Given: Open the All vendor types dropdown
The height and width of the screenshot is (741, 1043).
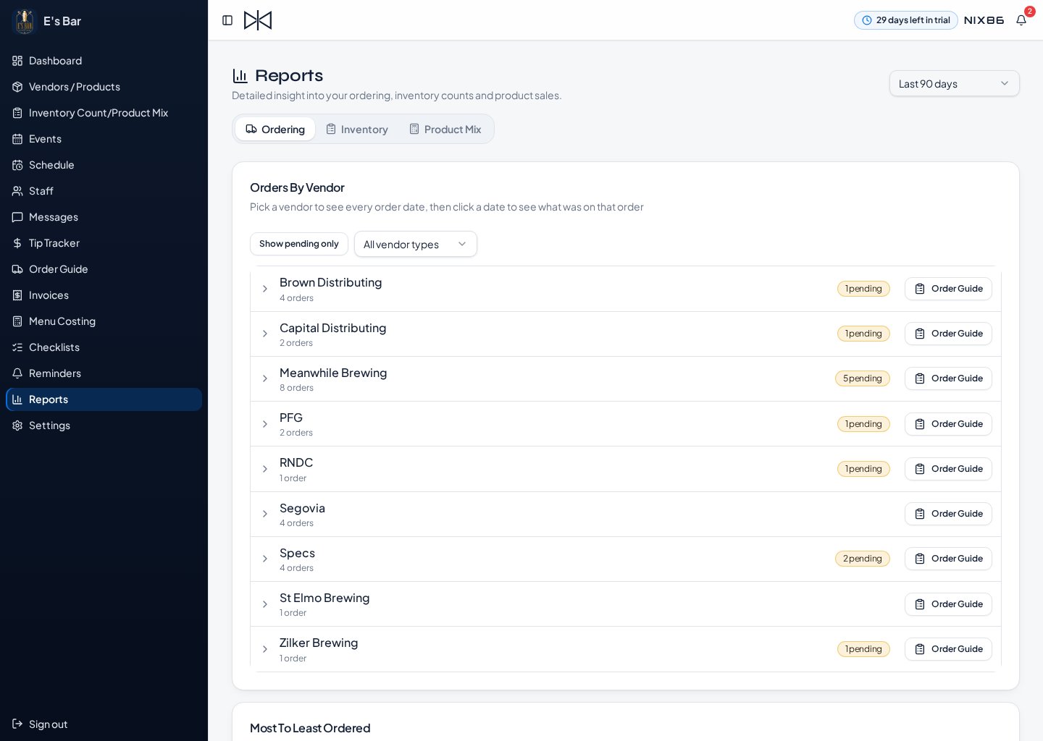Looking at the screenshot, I should [x=416, y=244].
